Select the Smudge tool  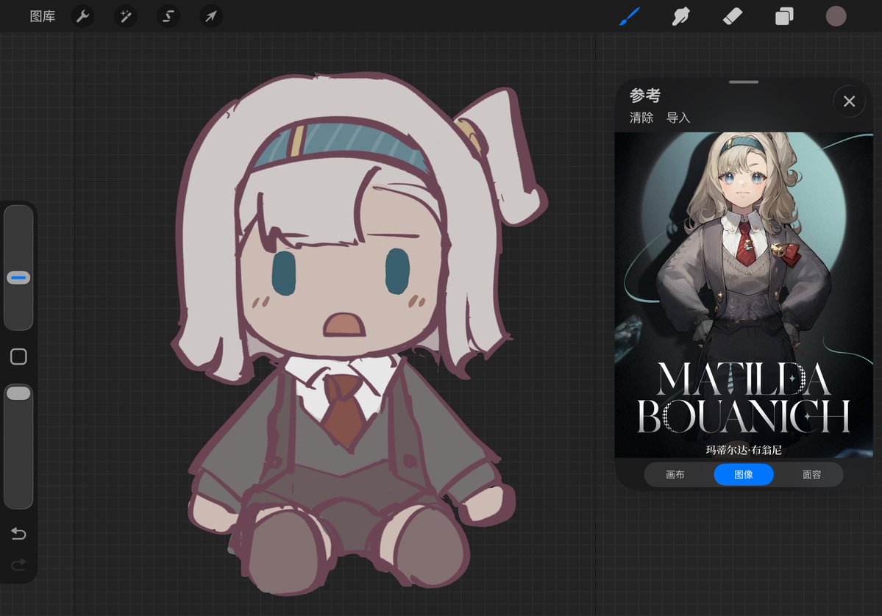pyautogui.click(x=680, y=16)
